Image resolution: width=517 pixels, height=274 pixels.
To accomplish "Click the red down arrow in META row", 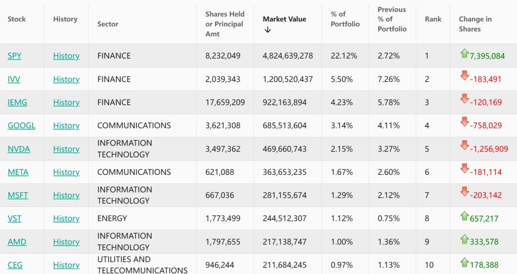I will click(464, 169).
